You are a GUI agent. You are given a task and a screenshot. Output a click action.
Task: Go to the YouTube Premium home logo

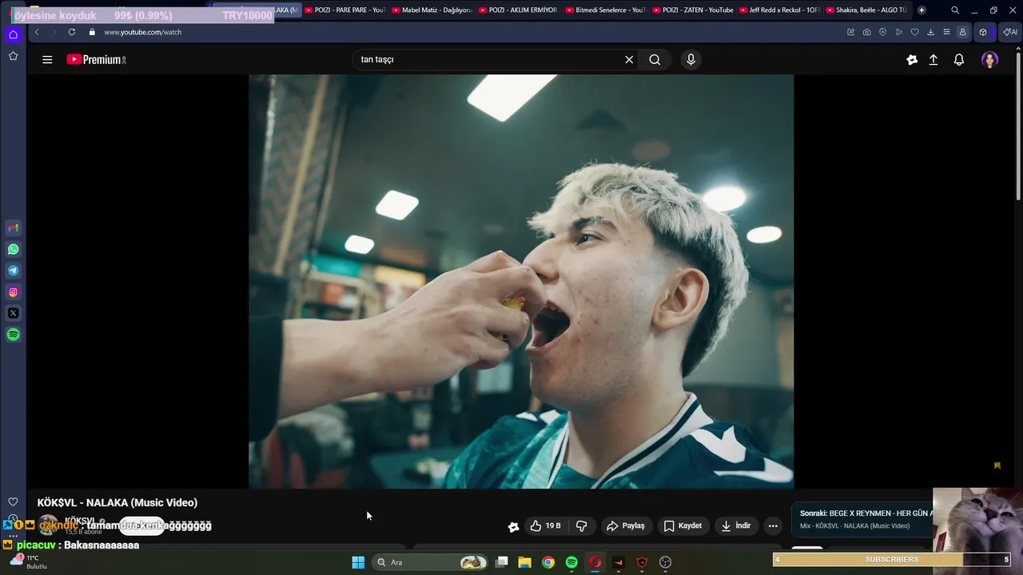tap(96, 59)
